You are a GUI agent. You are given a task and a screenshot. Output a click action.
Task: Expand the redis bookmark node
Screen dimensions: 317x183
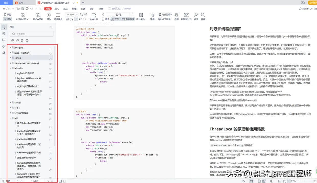point(10,108)
